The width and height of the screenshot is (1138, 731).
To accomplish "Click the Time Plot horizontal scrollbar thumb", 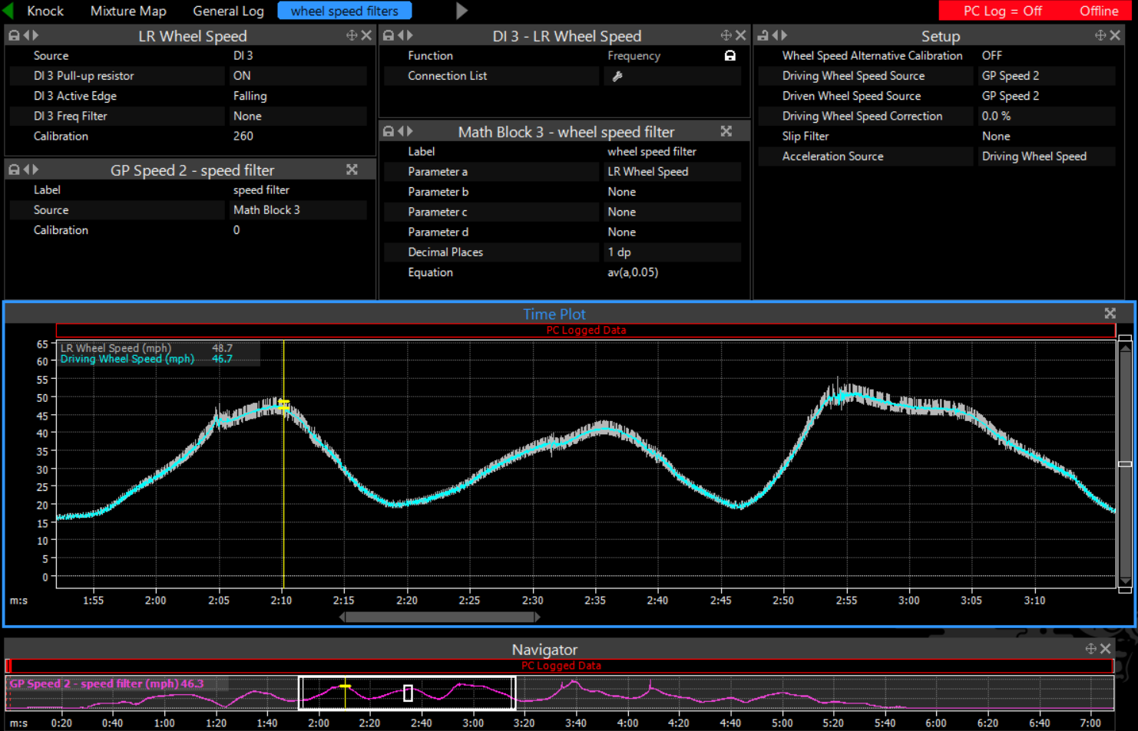I will point(439,617).
